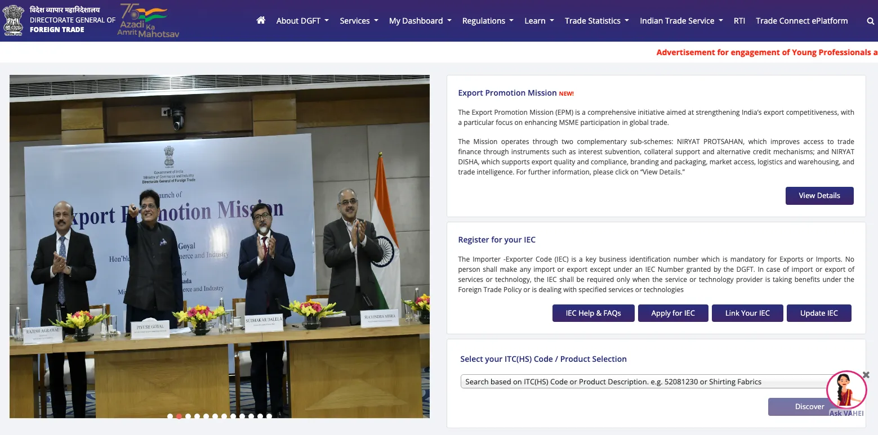The image size is (878, 435).
Task: Go to the home page icon
Action: (x=260, y=20)
